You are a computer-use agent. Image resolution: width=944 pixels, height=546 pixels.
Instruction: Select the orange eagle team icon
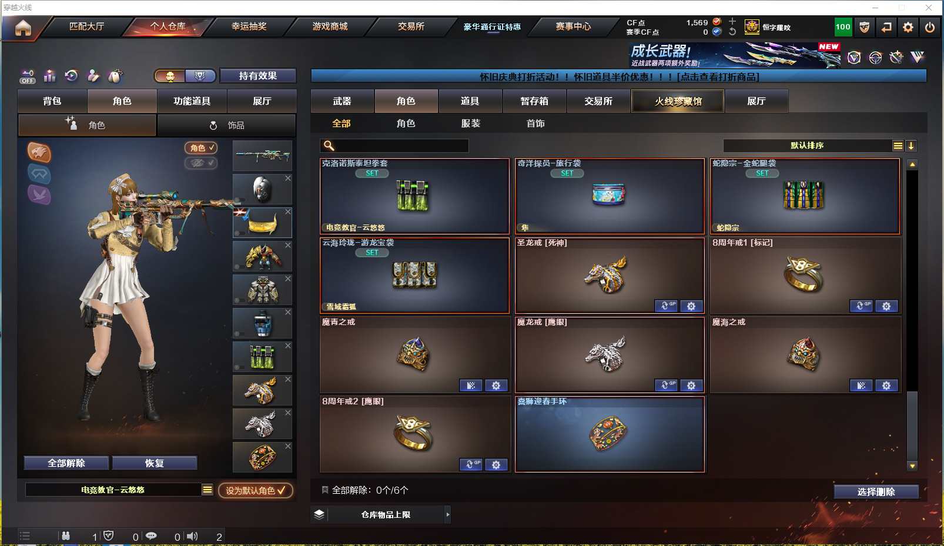point(39,153)
